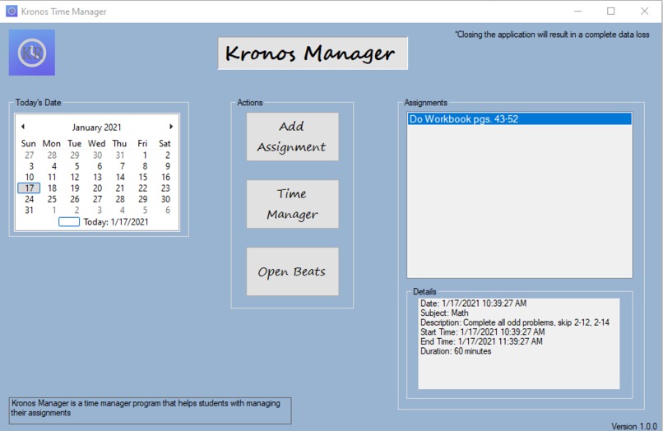The image size is (663, 431).
Task: Launch Open Beats
Action: 292,271
